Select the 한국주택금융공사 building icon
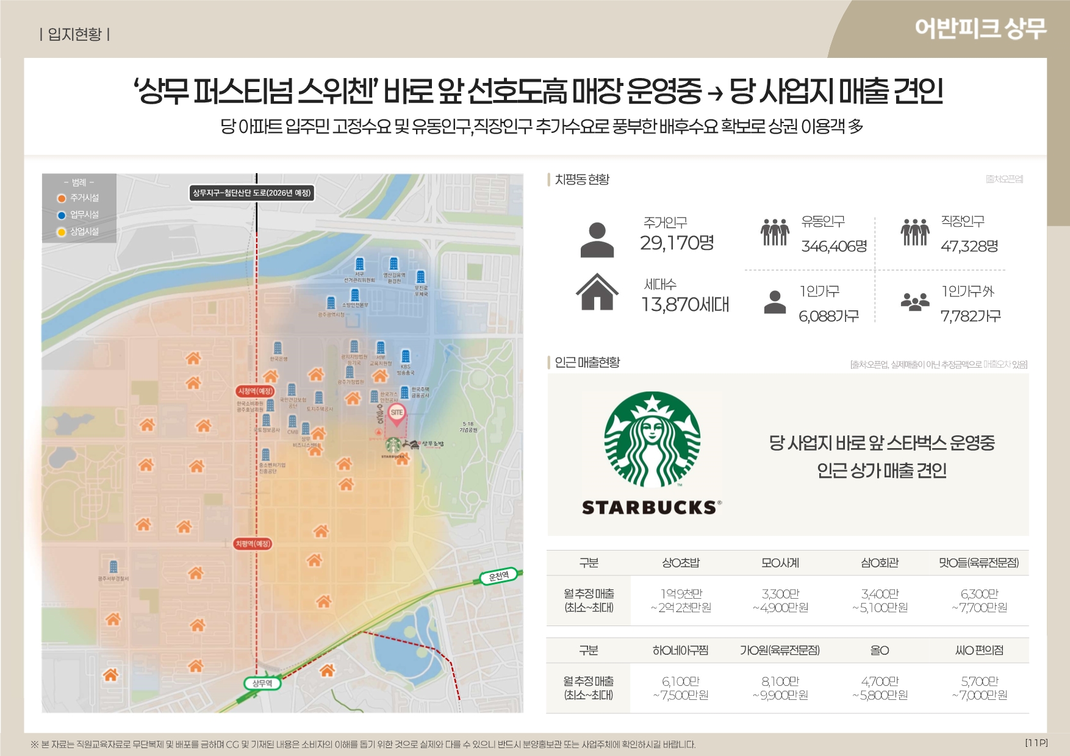The image size is (1070, 756). (404, 393)
